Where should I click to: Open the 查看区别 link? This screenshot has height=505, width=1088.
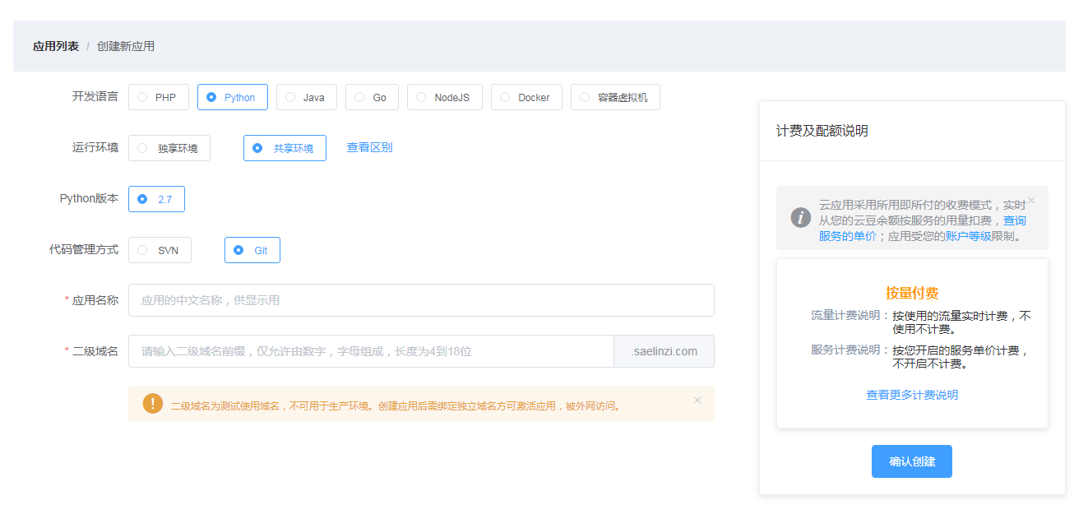[x=369, y=147]
